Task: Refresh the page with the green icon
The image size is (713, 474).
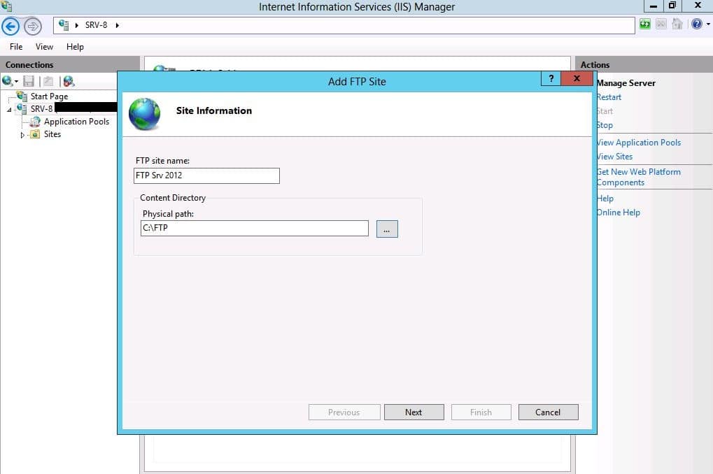Action: [x=645, y=24]
